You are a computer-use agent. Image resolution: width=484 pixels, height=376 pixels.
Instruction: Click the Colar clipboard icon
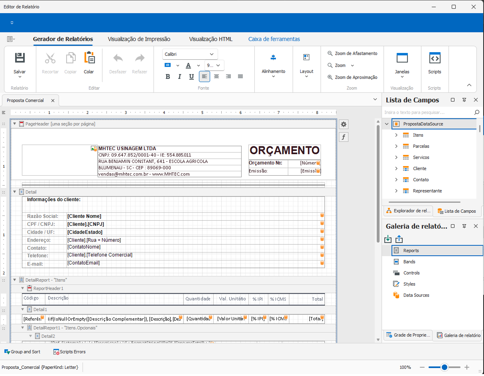click(89, 58)
